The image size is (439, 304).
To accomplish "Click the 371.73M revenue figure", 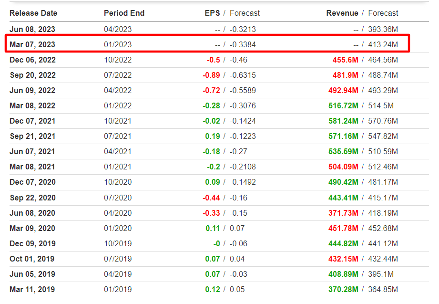I will [x=343, y=213].
